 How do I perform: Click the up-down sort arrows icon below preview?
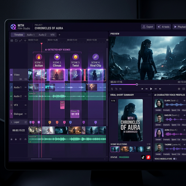pos(121,89)
